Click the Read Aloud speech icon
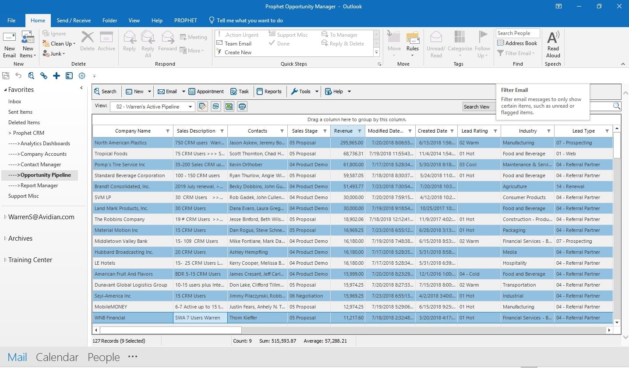 [553, 37]
